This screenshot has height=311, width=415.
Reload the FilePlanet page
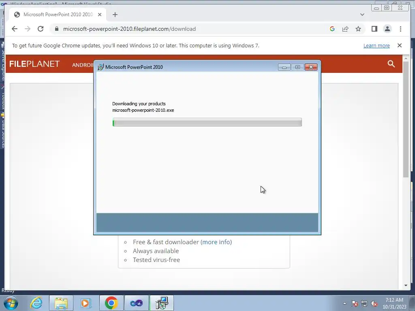click(x=41, y=29)
